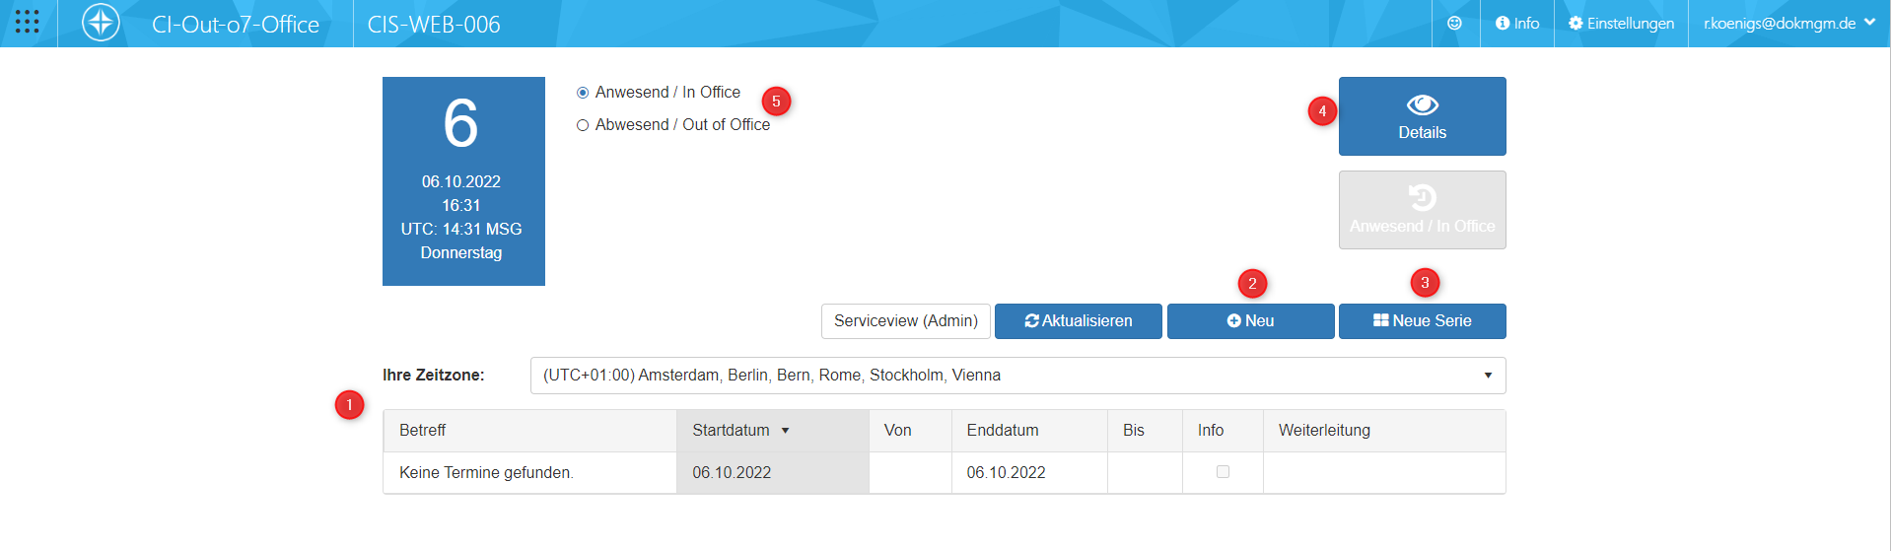Select Anwesend / In Office radio button
Image resolution: width=1891 pixels, height=551 pixels.
pos(583,93)
